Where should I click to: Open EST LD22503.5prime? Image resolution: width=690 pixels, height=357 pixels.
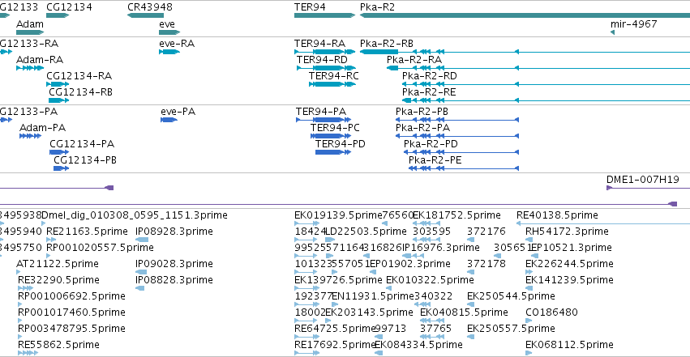[330, 240]
